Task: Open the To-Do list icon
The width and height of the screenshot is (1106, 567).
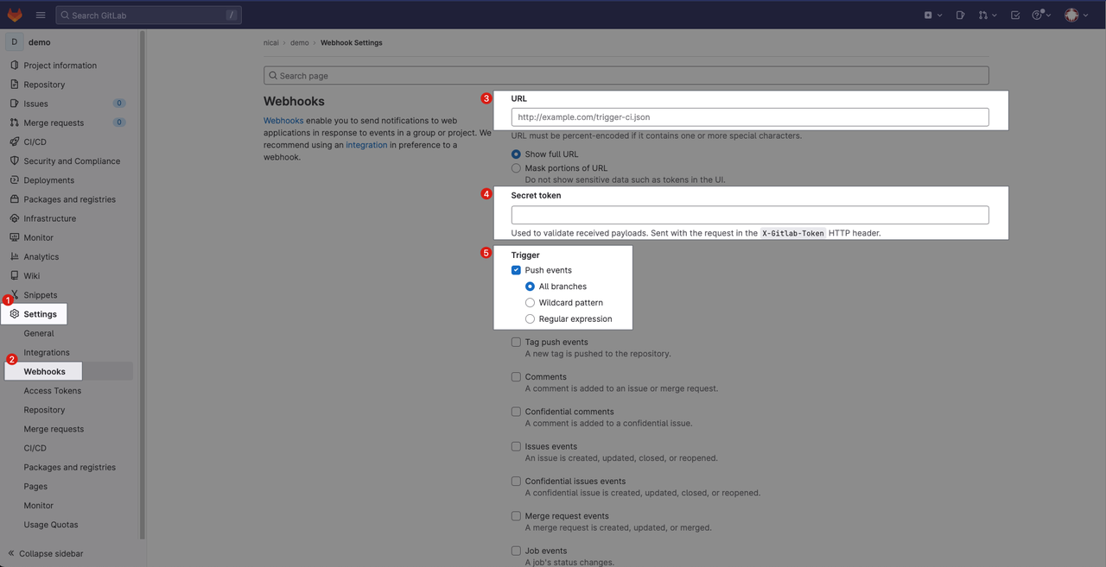Action: pos(1015,15)
